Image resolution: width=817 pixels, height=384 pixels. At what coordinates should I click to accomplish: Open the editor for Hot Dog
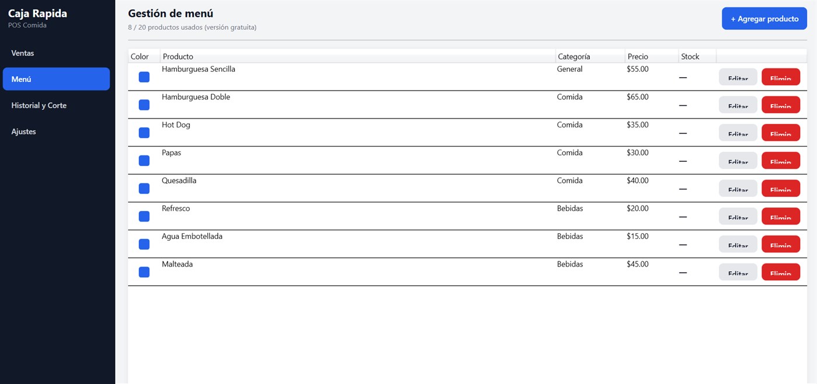(x=738, y=133)
